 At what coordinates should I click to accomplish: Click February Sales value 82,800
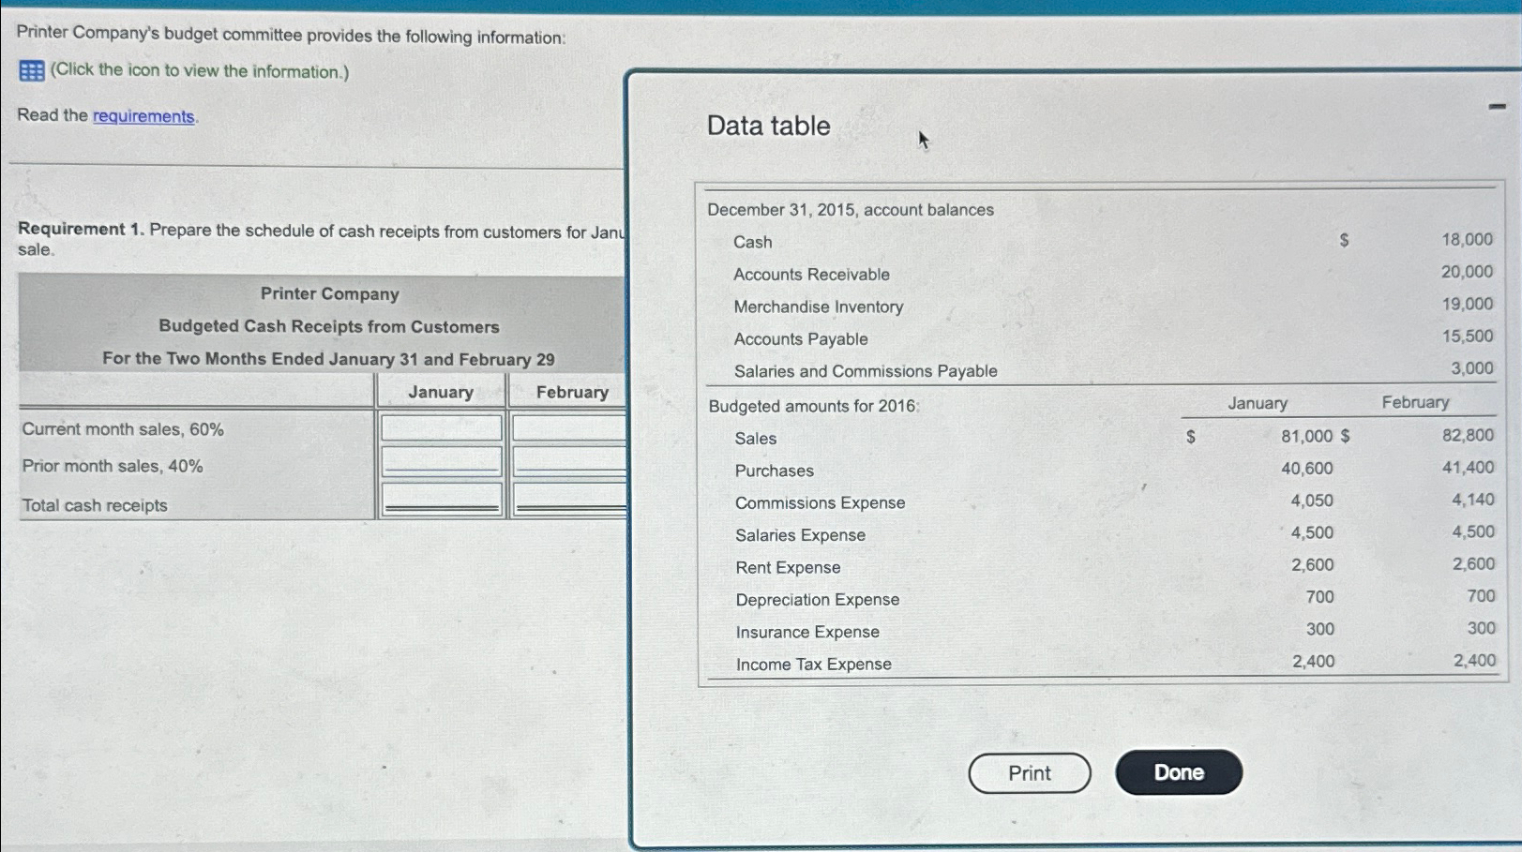1469,435
